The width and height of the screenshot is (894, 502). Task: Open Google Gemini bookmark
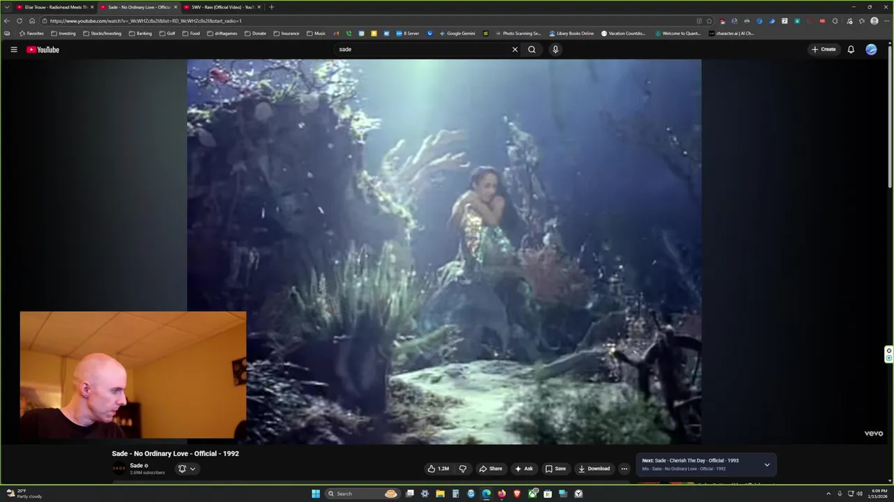456,33
